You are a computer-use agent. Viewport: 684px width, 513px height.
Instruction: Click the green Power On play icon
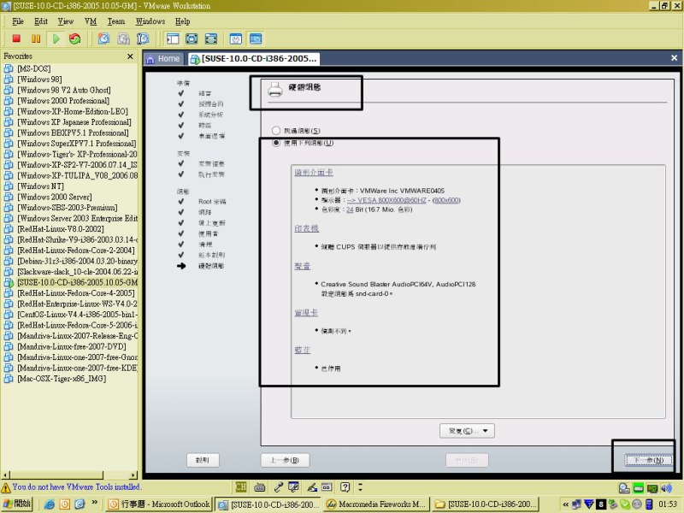click(x=56, y=38)
